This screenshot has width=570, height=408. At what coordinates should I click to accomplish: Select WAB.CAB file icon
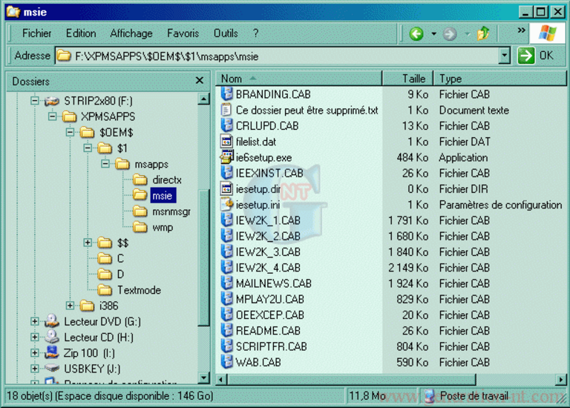tap(227, 362)
